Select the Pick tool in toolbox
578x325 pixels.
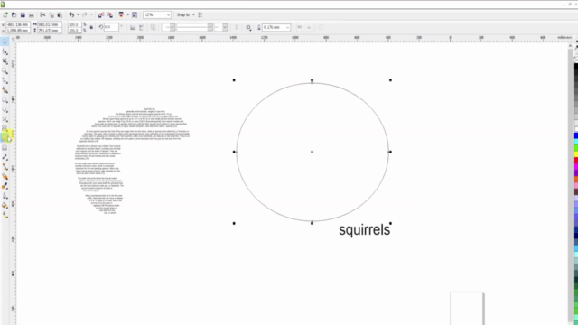coord(5,42)
